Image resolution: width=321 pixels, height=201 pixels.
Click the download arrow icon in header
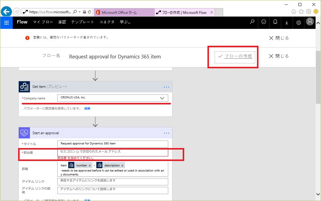(x=287, y=22)
